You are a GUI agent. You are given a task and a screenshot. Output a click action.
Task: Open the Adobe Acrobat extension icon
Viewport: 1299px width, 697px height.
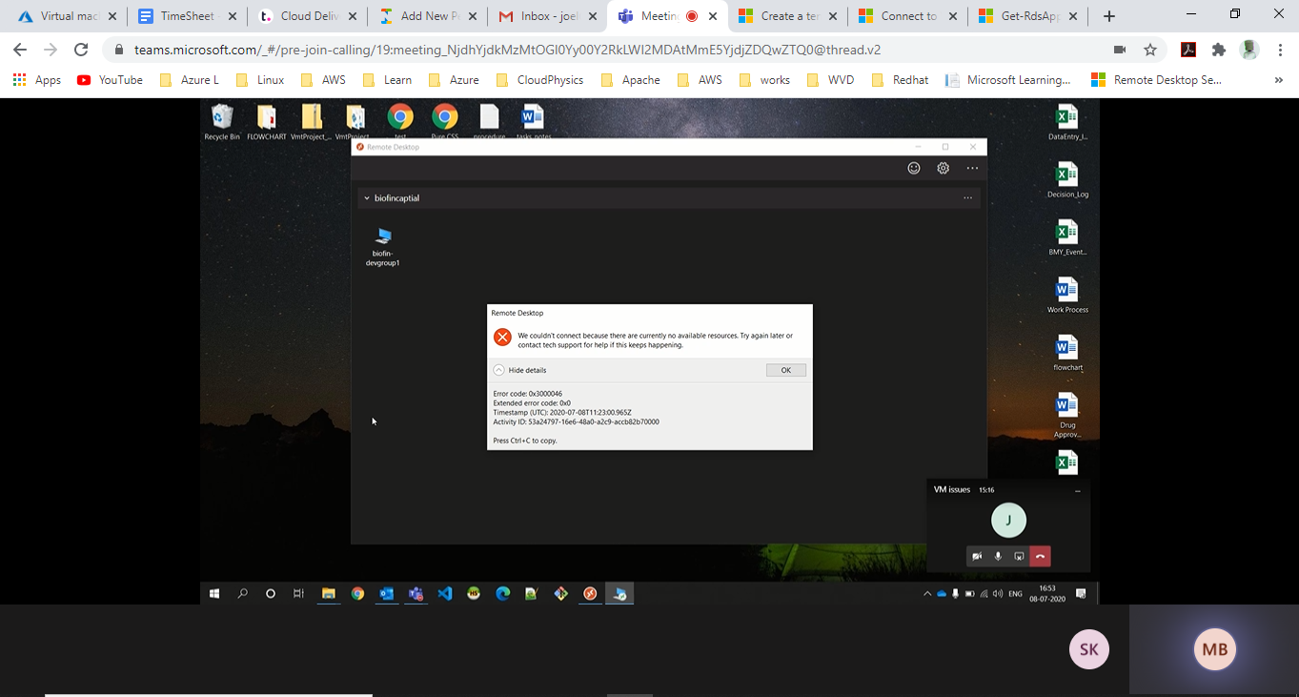pos(1187,49)
